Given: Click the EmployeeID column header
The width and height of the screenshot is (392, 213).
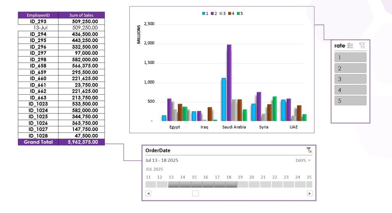Looking at the screenshot, I should point(38,15).
